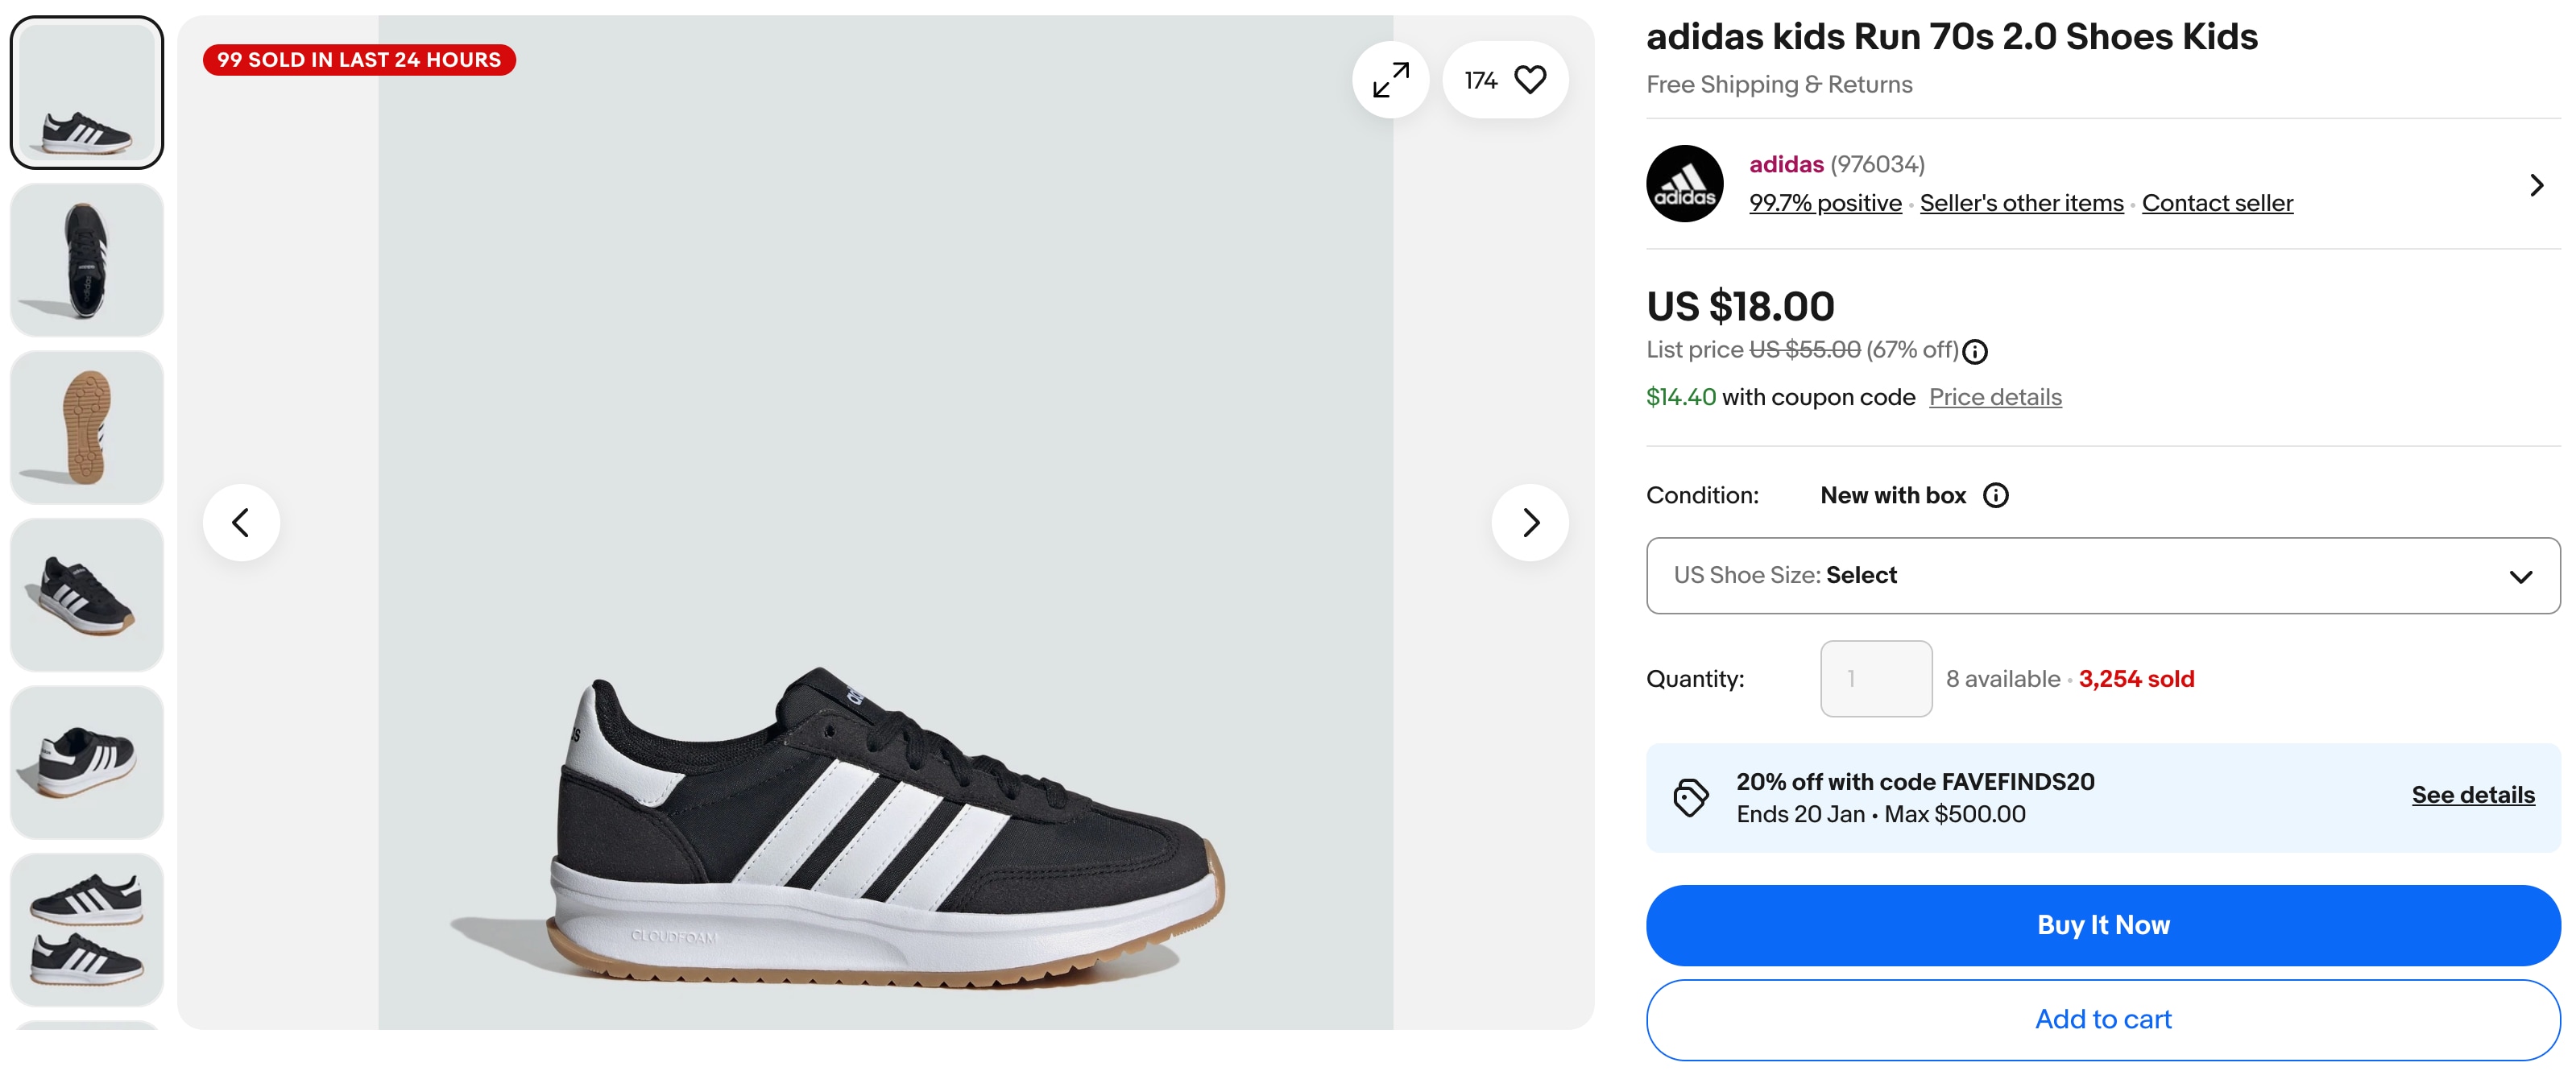The width and height of the screenshot is (2576, 1071).
Task: Click the Buy It Now button
Action: point(2102,925)
